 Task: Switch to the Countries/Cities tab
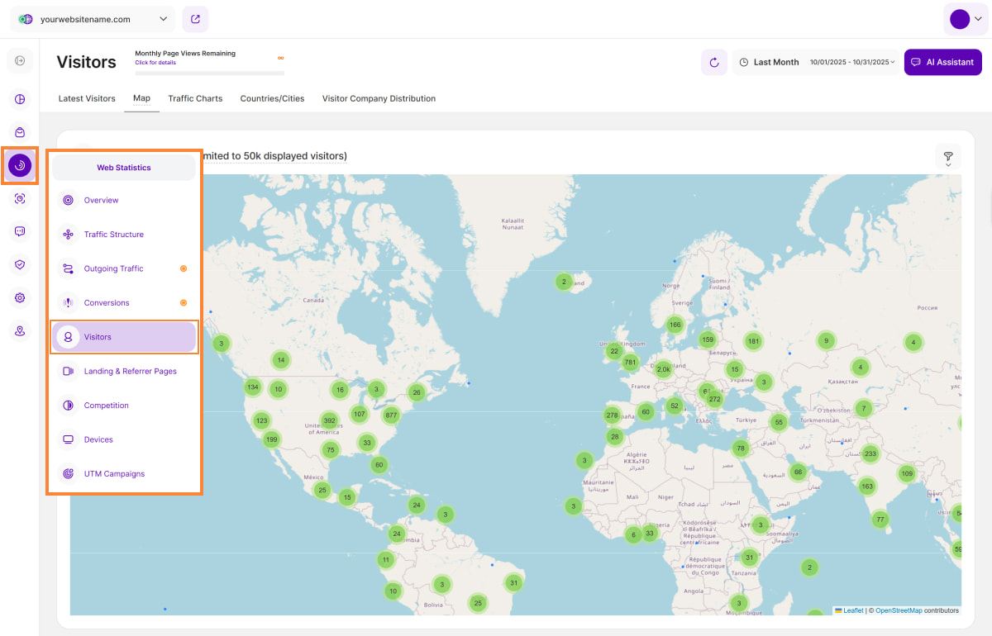[272, 98]
